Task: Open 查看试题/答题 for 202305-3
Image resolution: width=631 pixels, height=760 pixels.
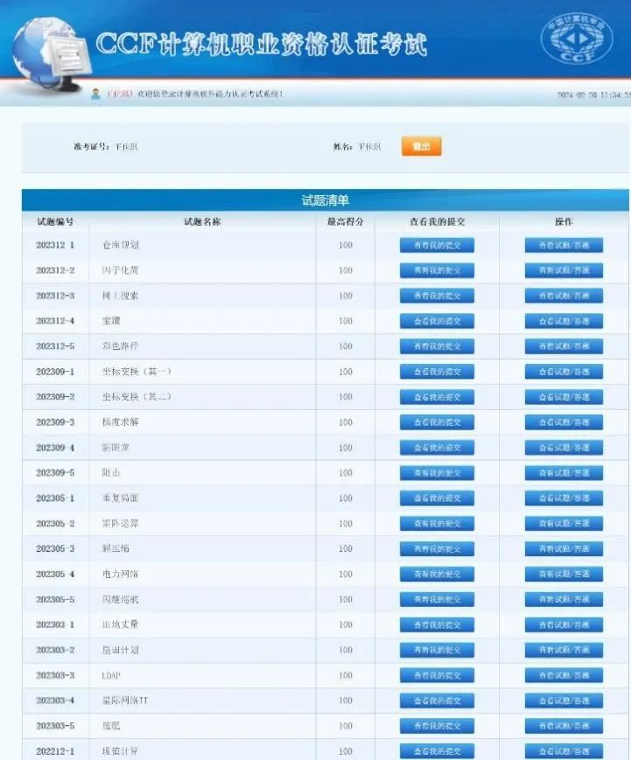Action: point(564,548)
